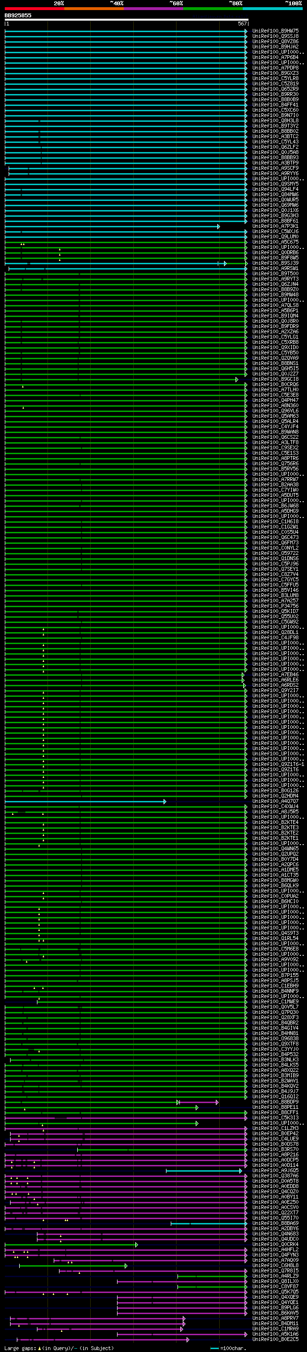Select the UniRef100_Q8ILX0 label
This screenshot has width=307, height=1352.
[275, 1281]
